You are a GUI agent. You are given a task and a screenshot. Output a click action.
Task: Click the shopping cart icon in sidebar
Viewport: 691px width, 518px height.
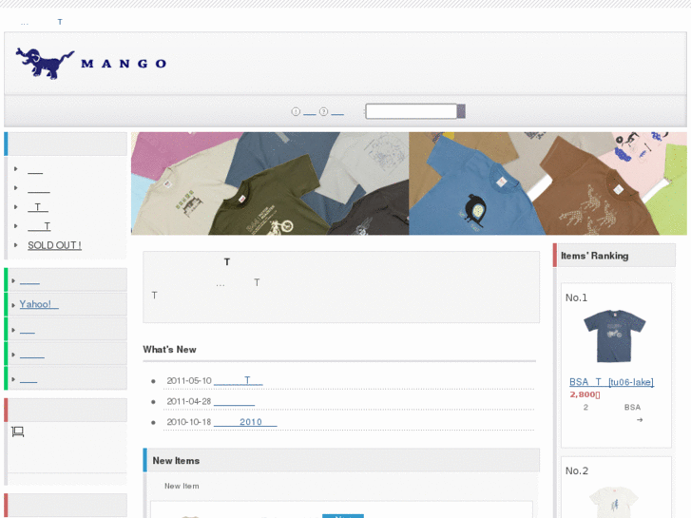pos(17,432)
